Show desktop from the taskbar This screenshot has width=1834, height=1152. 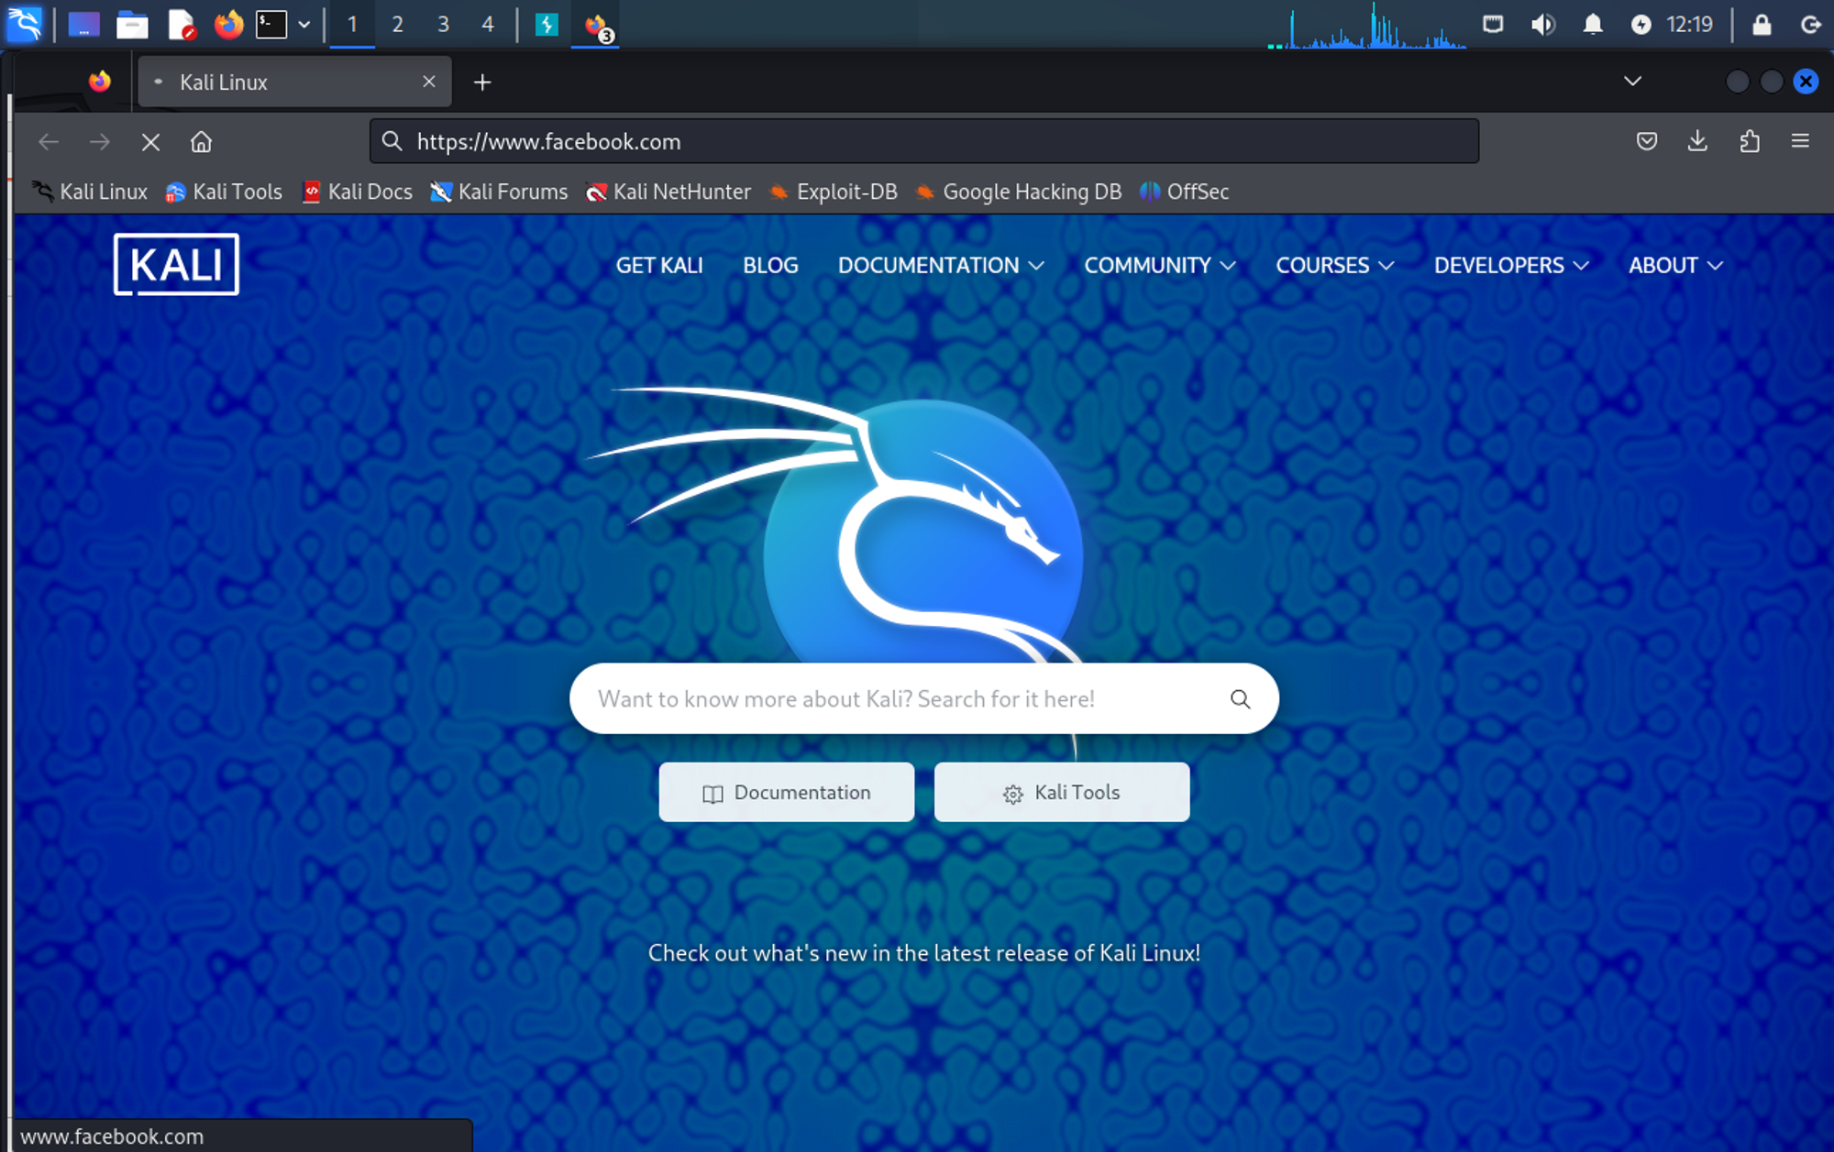point(83,24)
